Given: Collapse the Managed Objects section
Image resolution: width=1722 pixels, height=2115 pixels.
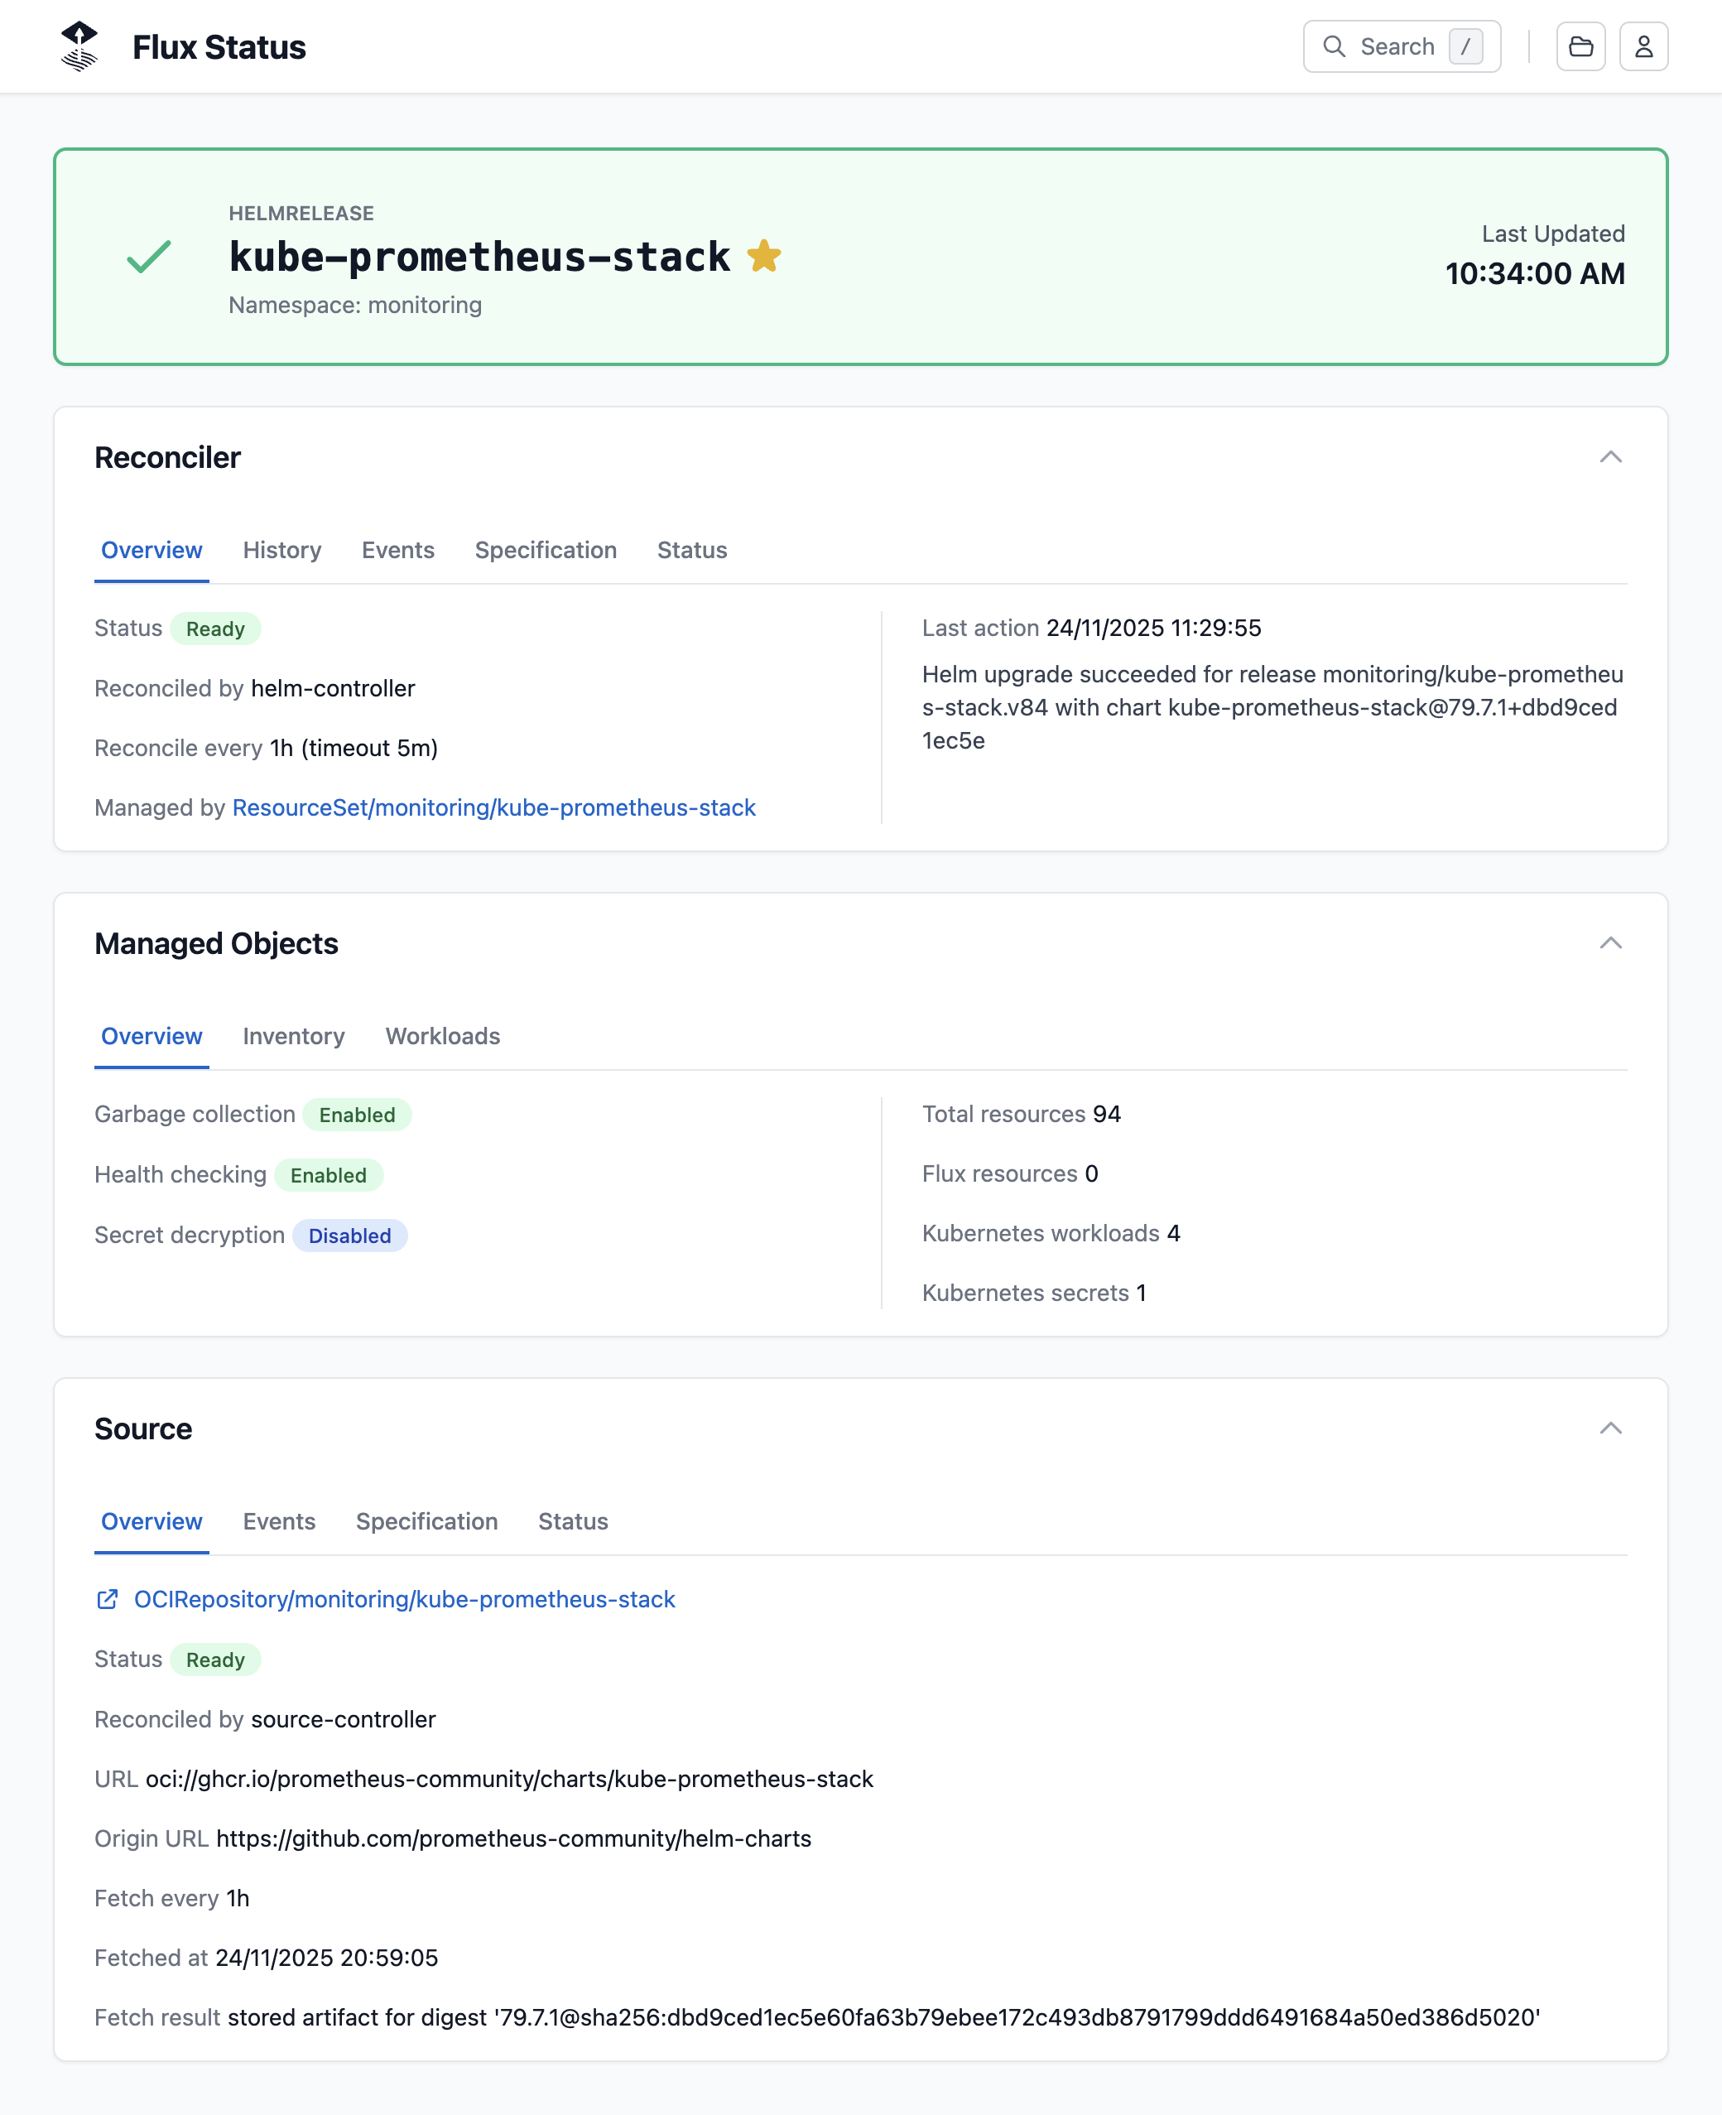Looking at the screenshot, I should 1611,943.
